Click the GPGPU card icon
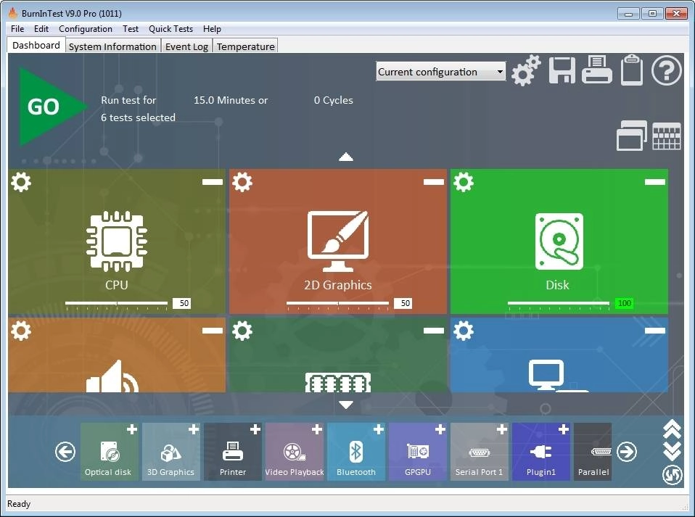This screenshot has width=695, height=517. (x=418, y=452)
